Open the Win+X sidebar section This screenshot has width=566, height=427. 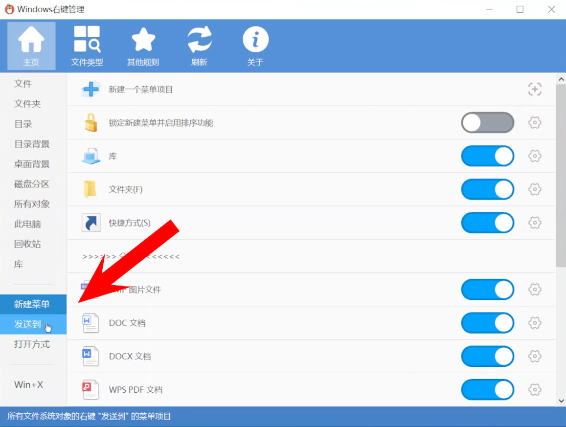click(28, 384)
